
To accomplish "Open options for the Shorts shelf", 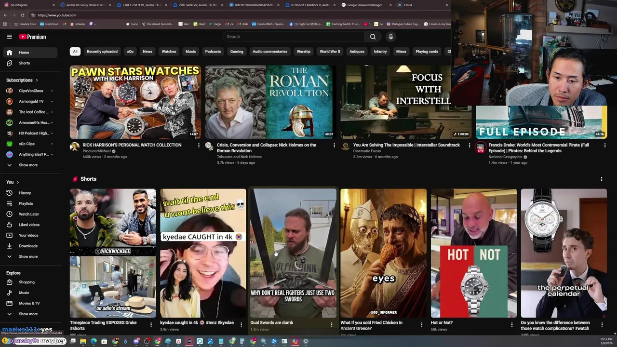I will coord(602,179).
